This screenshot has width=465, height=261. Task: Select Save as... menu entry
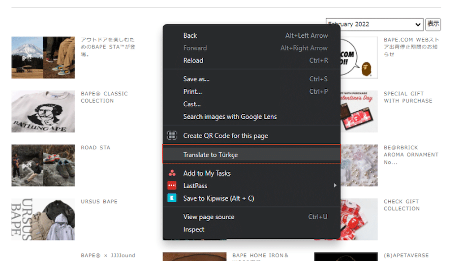tap(251, 79)
